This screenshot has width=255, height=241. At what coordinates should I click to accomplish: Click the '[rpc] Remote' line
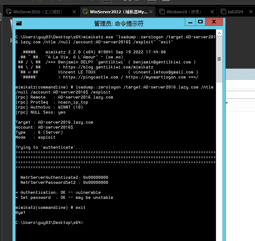click(x=64, y=97)
